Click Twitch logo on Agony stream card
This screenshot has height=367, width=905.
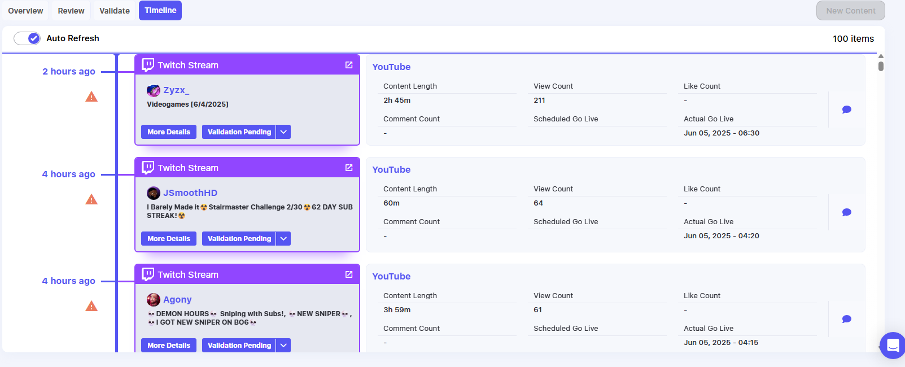(148, 274)
